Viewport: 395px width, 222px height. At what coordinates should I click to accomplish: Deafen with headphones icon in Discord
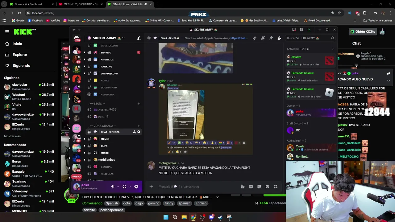[x=124, y=187]
